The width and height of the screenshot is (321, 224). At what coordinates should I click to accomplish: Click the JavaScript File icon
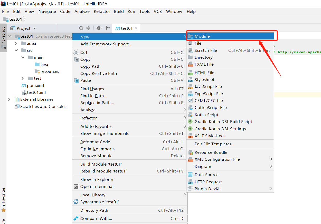tap(190, 87)
